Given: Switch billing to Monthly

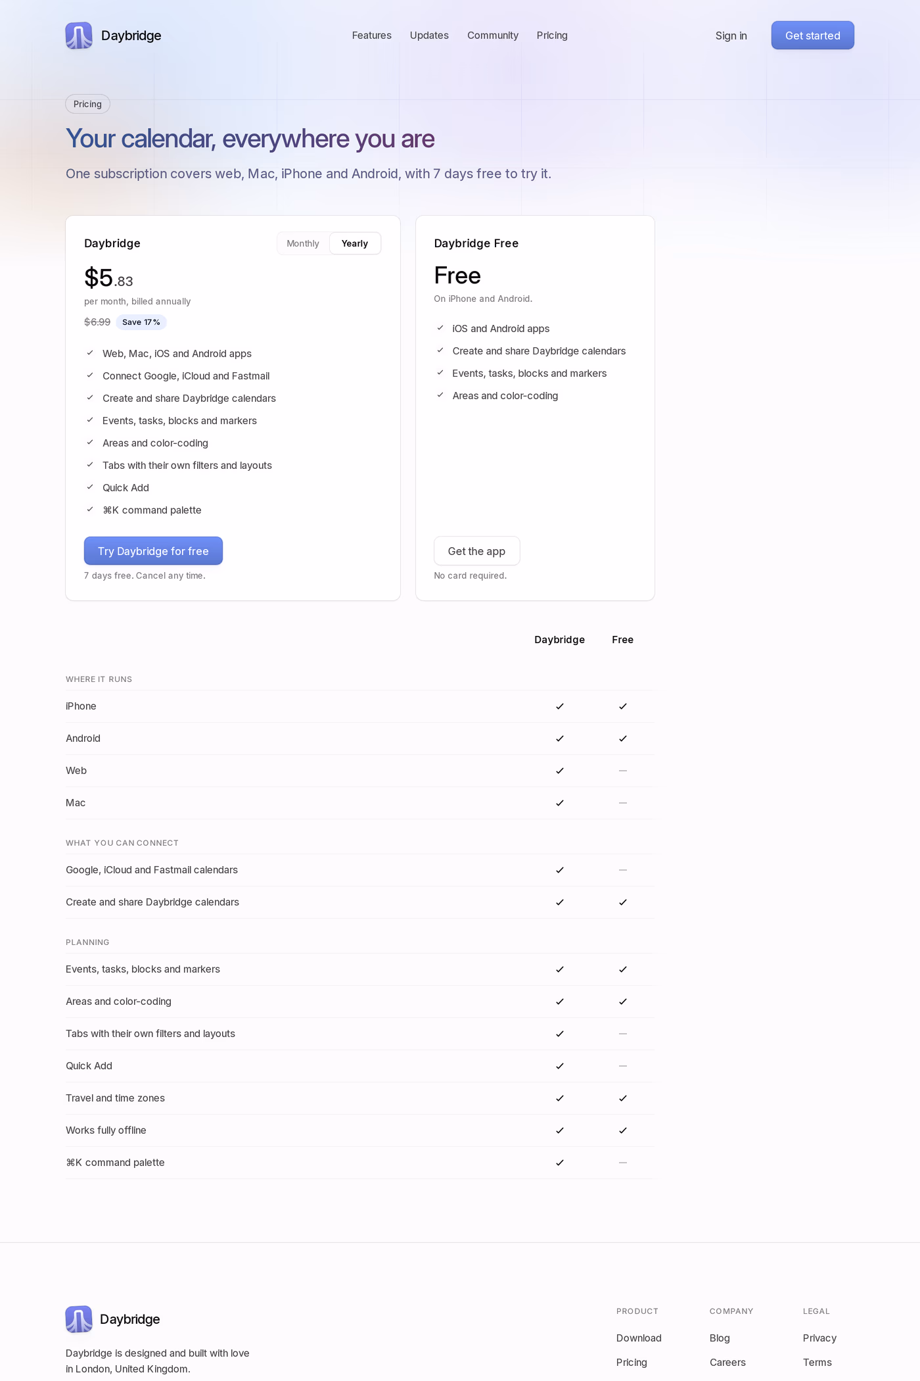Looking at the screenshot, I should tap(303, 243).
